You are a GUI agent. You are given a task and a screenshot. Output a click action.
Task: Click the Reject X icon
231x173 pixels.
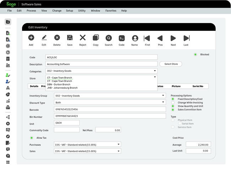(82, 38)
